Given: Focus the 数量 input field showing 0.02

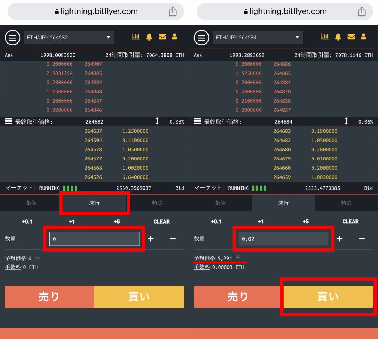Looking at the screenshot, I should [x=283, y=239].
